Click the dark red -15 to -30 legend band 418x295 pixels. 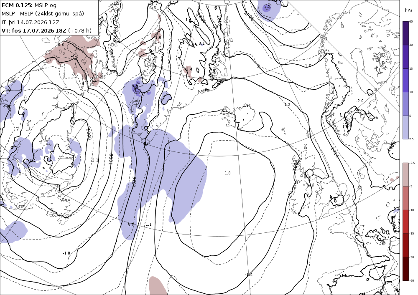405,245
